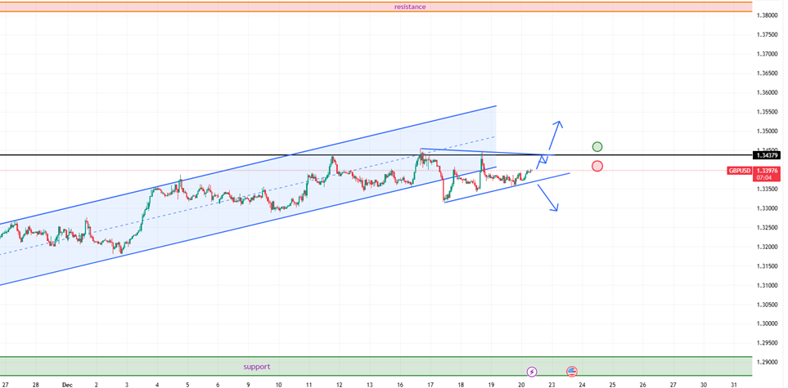This screenshot has width=788, height=388.
Task: Select the green circle marker
Action: (597, 147)
